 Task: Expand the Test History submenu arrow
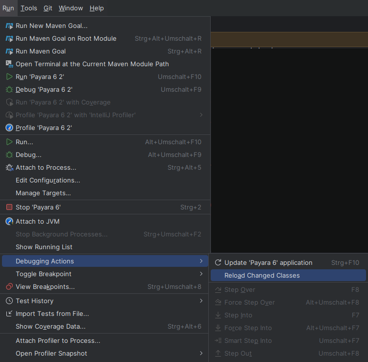(201, 301)
